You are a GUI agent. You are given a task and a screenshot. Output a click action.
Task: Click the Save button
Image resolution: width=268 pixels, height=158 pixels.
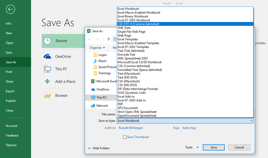pyautogui.click(x=214, y=147)
